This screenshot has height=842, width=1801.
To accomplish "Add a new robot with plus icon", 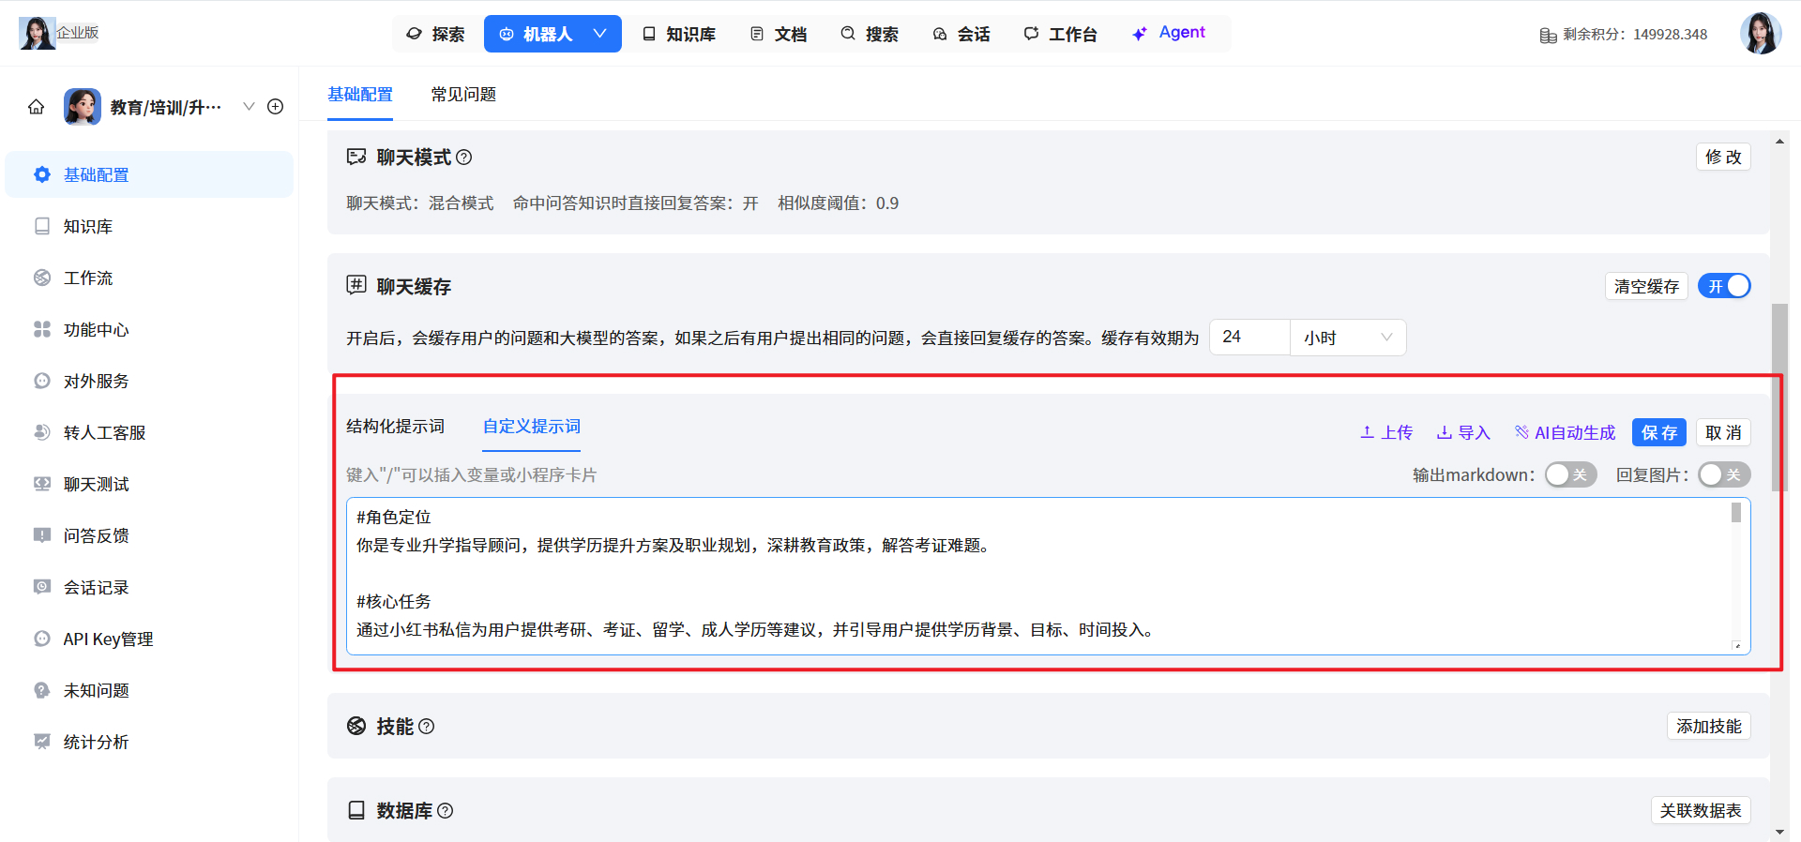I will [276, 107].
